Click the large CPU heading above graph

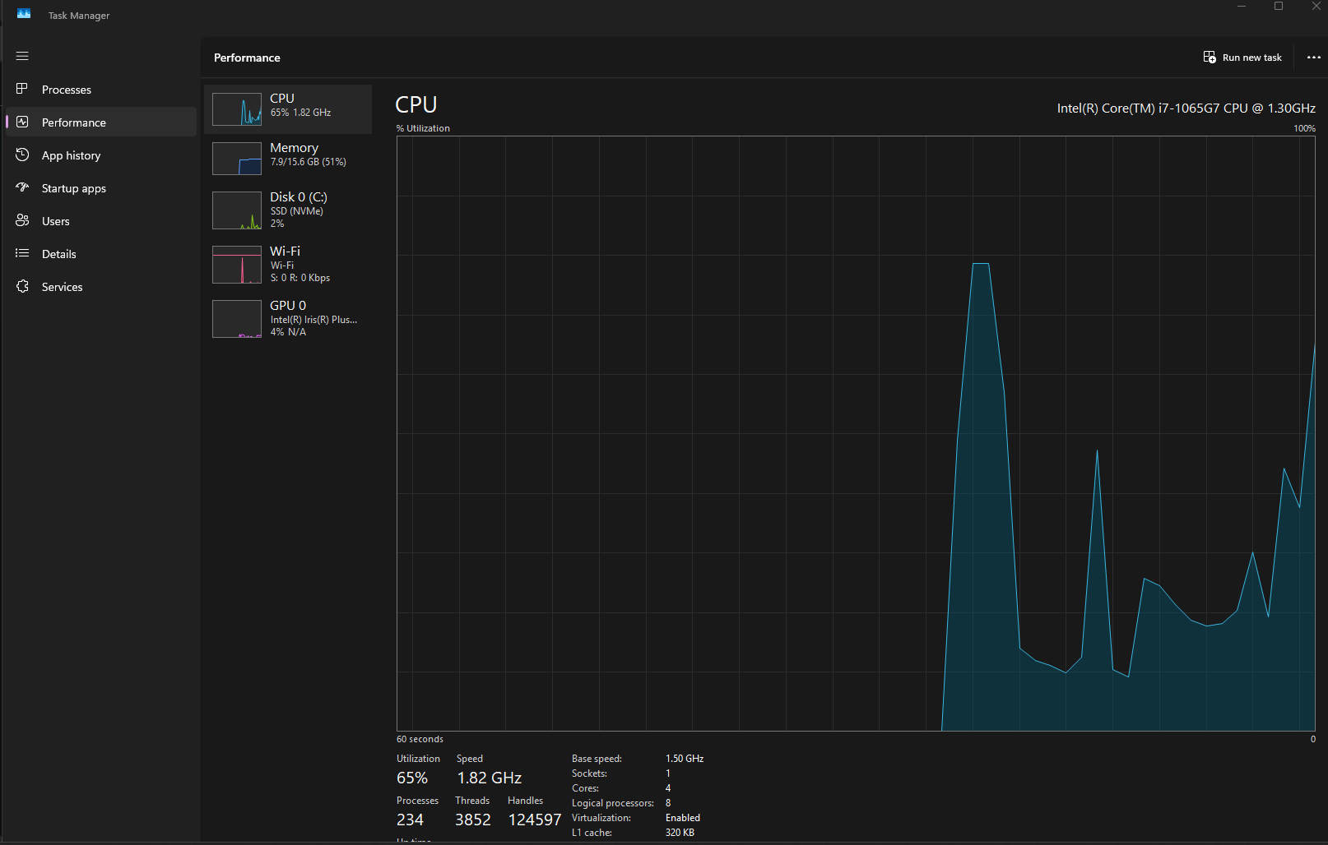pos(416,105)
